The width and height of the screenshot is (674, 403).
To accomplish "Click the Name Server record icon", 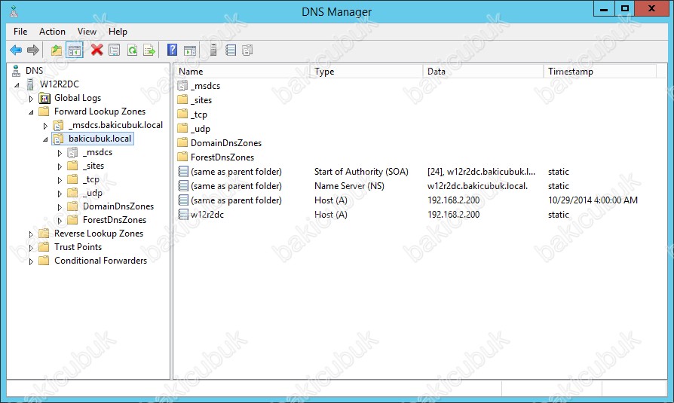I will pos(183,185).
